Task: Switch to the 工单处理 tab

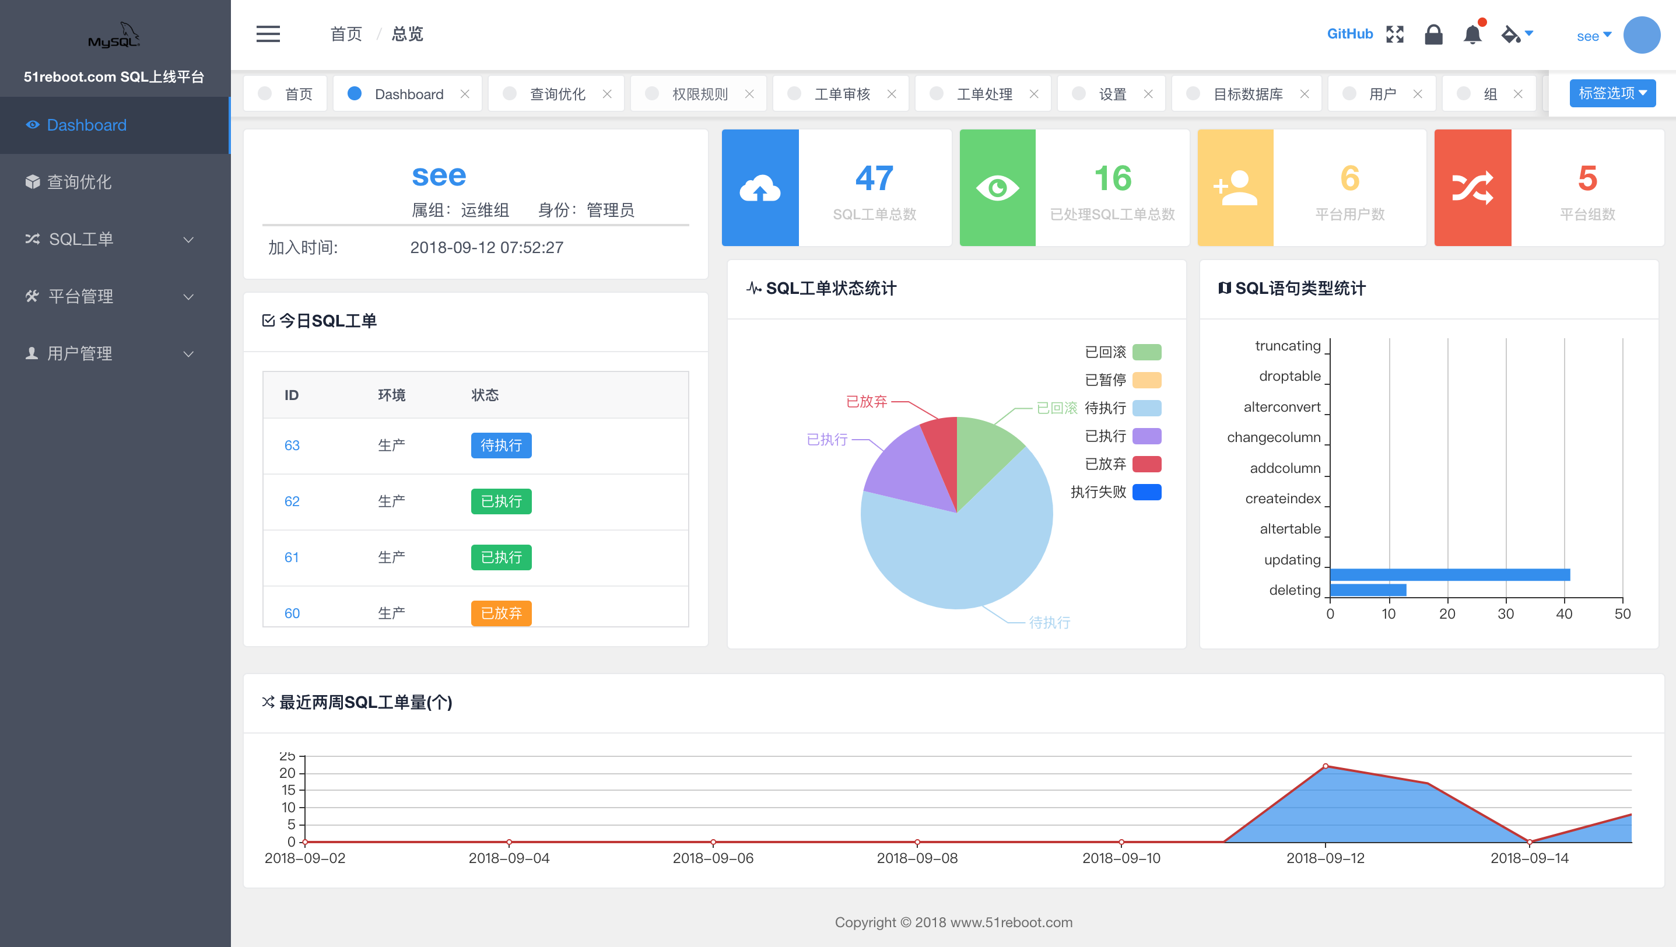Action: [984, 94]
